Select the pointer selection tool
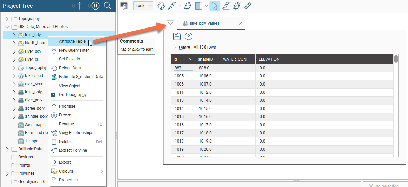 [x=215, y=6]
